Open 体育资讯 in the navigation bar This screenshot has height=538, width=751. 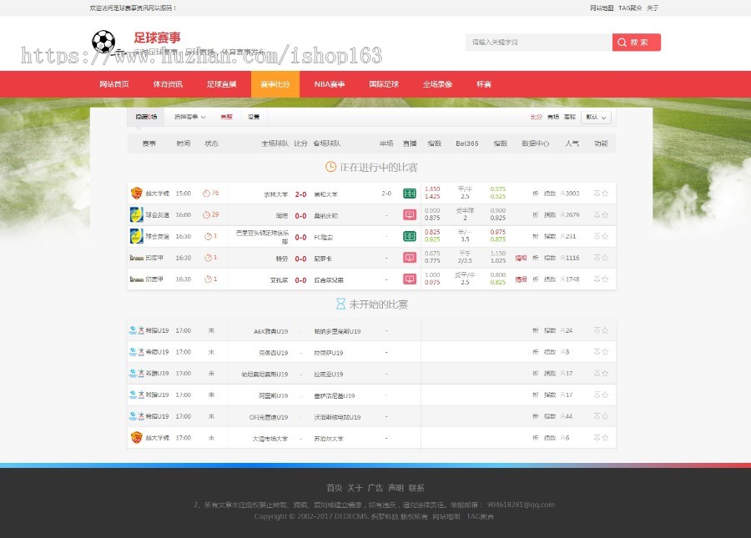(x=168, y=84)
